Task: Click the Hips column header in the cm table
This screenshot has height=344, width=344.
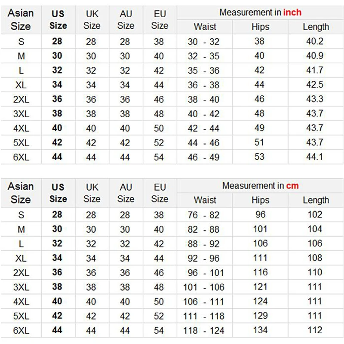Action: (x=260, y=200)
